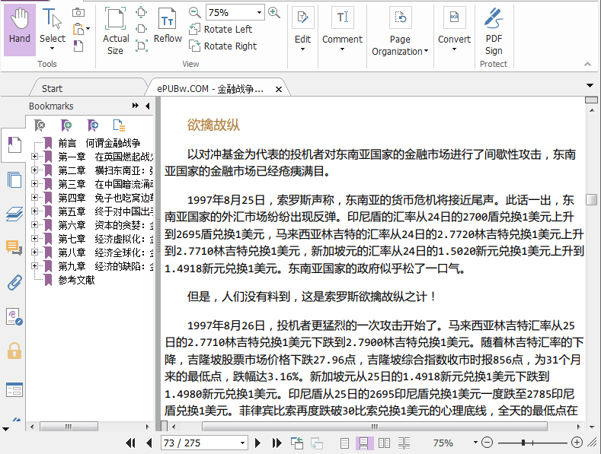Click the delete bookmark icon
Image resolution: width=601 pixels, height=454 pixels.
(40, 125)
